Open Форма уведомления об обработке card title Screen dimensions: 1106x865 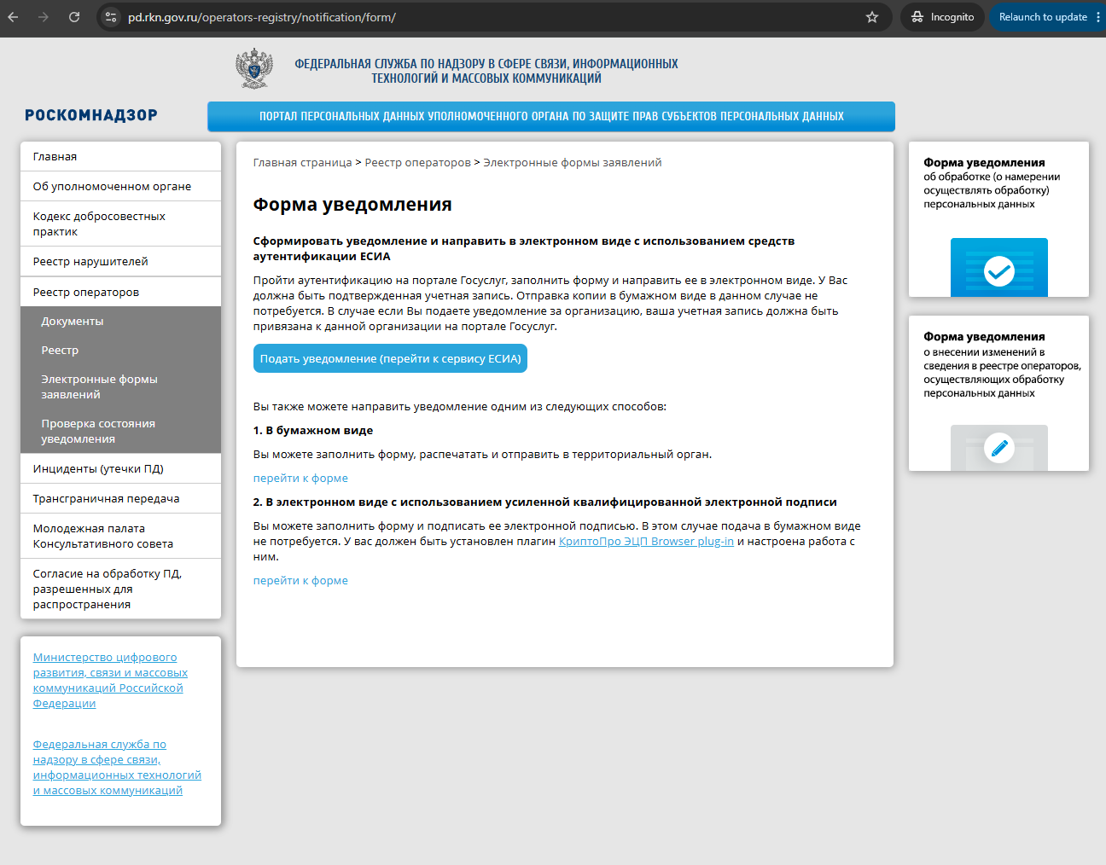[x=984, y=163]
